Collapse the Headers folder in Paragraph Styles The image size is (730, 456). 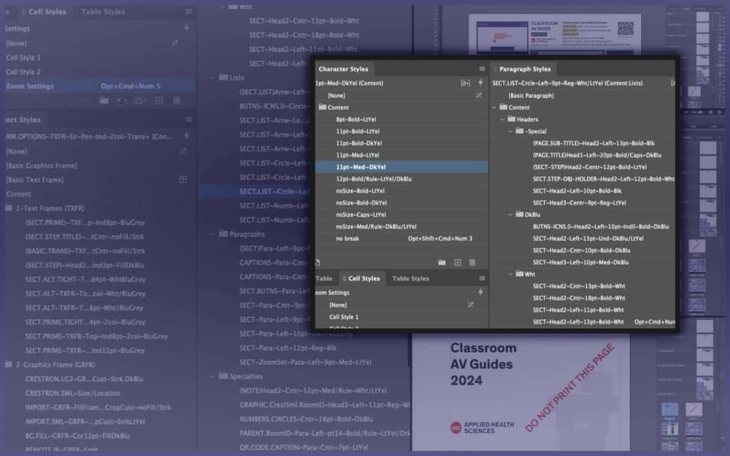(x=503, y=119)
